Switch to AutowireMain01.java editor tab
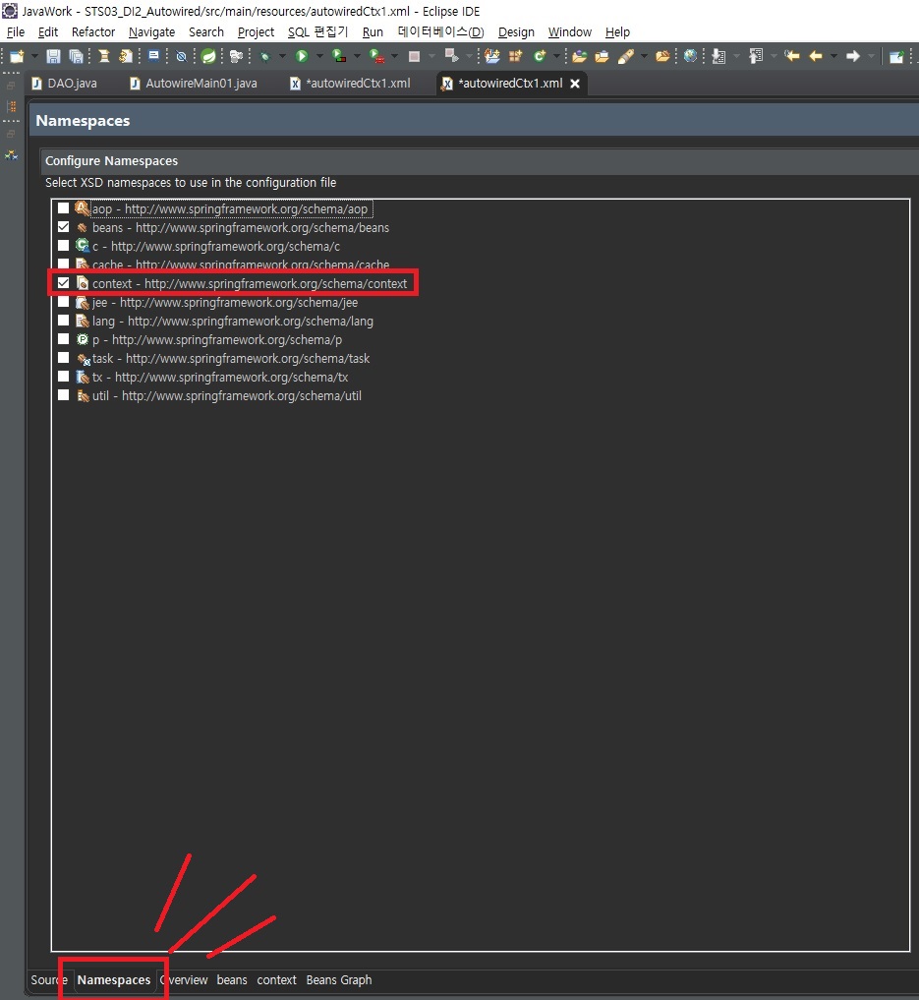 (x=194, y=83)
